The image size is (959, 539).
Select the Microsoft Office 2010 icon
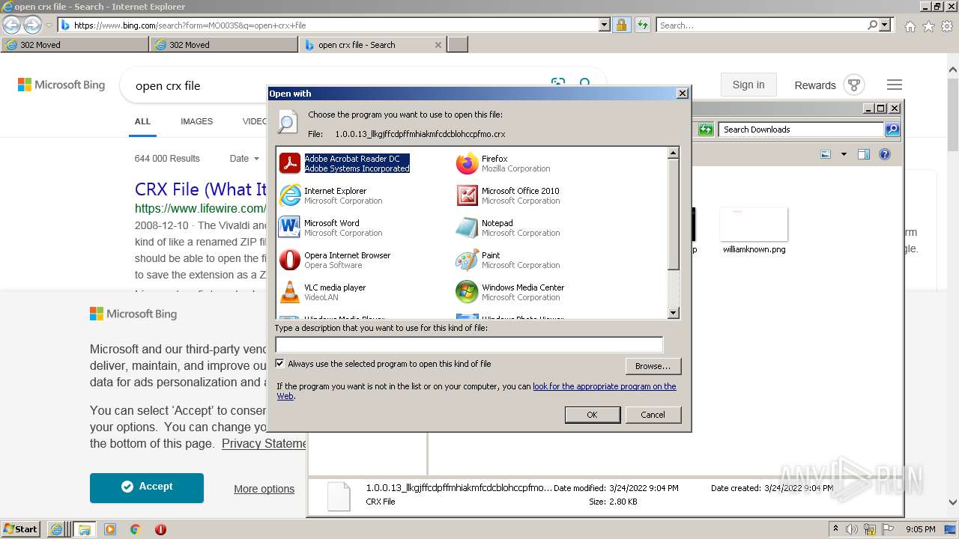467,195
